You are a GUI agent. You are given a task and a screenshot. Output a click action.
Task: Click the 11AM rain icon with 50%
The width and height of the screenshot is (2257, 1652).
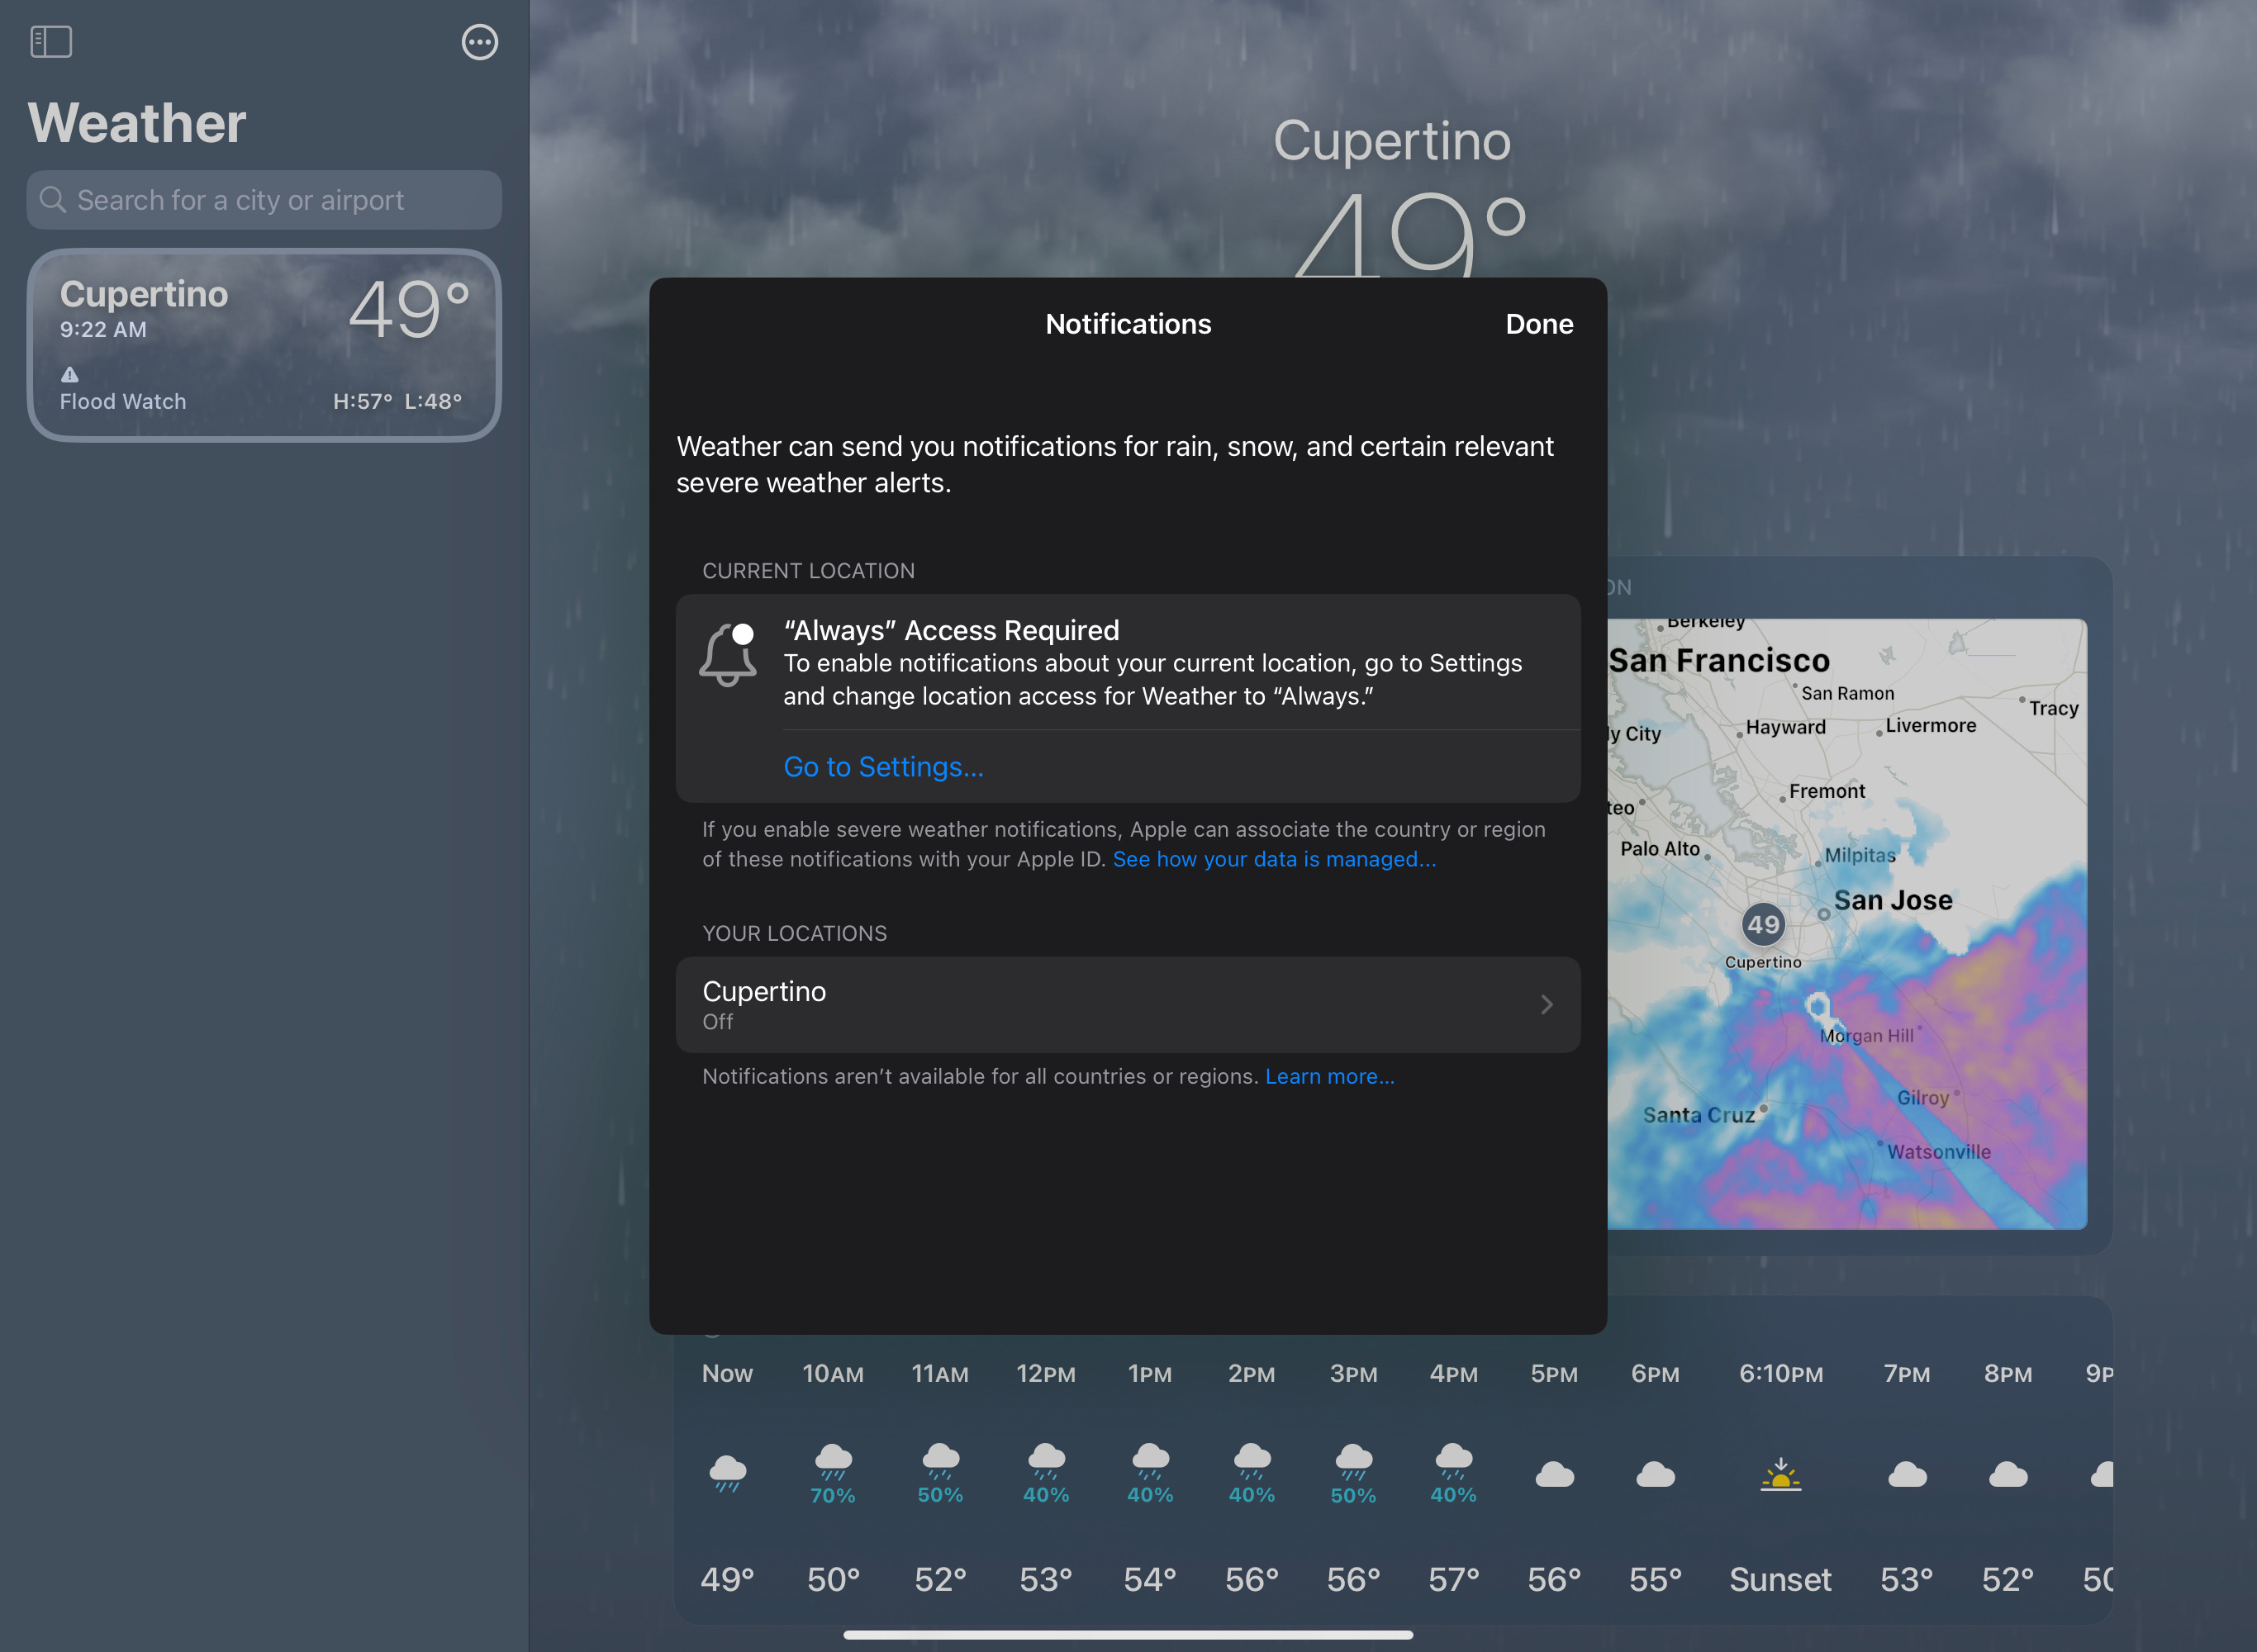pos(940,1461)
